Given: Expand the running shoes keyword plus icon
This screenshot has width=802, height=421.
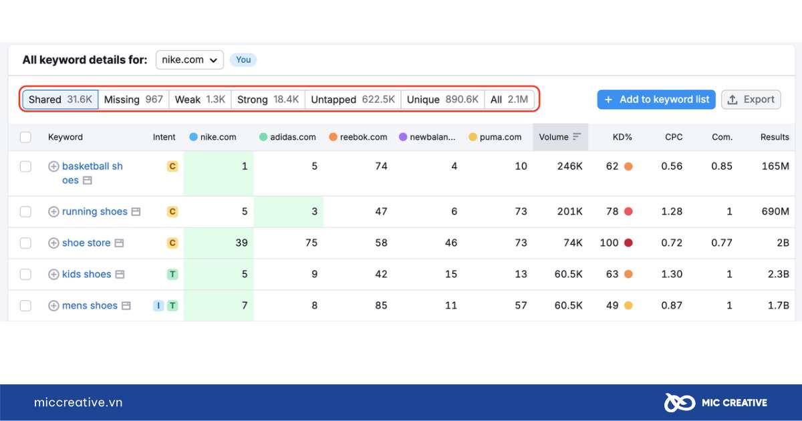Looking at the screenshot, I should point(53,212).
